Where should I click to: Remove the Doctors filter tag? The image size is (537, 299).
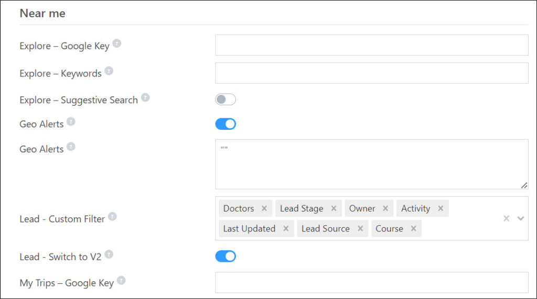264,208
